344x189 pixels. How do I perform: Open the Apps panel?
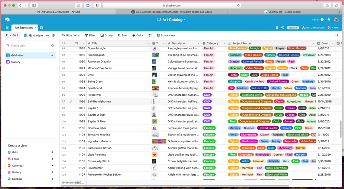tap(333, 27)
